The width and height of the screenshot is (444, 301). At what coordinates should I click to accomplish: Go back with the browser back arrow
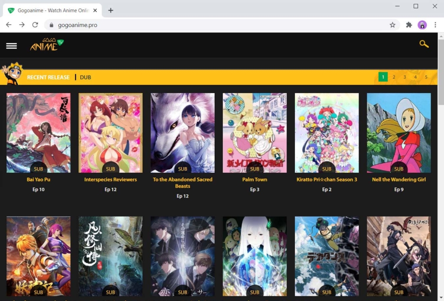click(x=9, y=25)
